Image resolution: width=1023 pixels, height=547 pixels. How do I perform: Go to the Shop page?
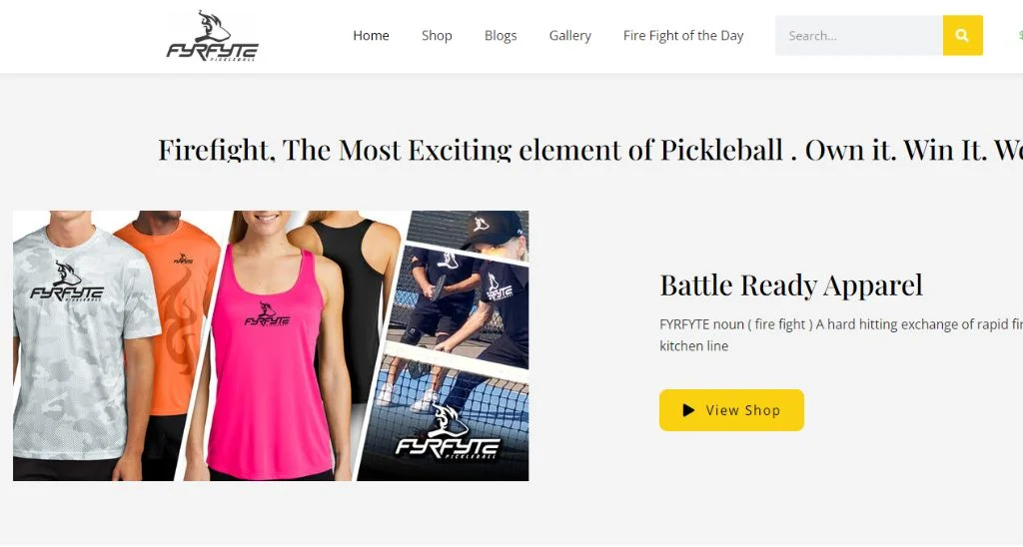coord(437,36)
